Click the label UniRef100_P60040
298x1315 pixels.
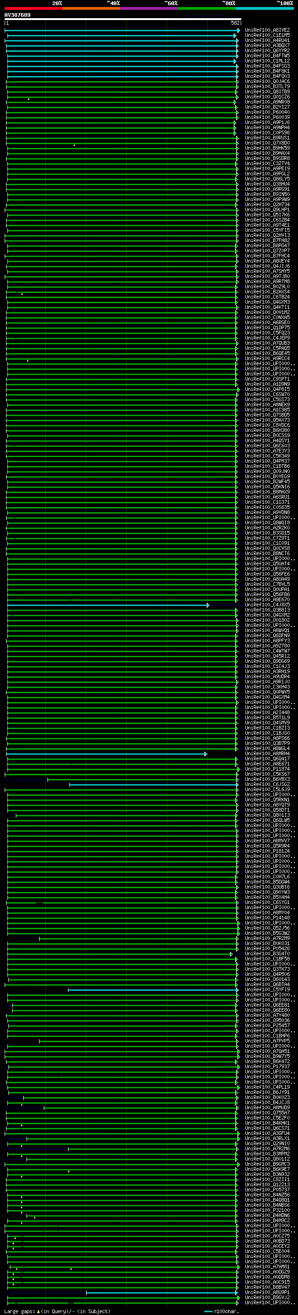tap(267, 112)
